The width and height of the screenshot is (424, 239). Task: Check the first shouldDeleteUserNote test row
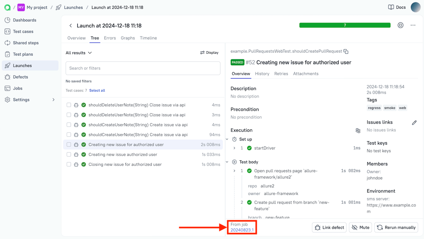pyautogui.click(x=68, y=105)
